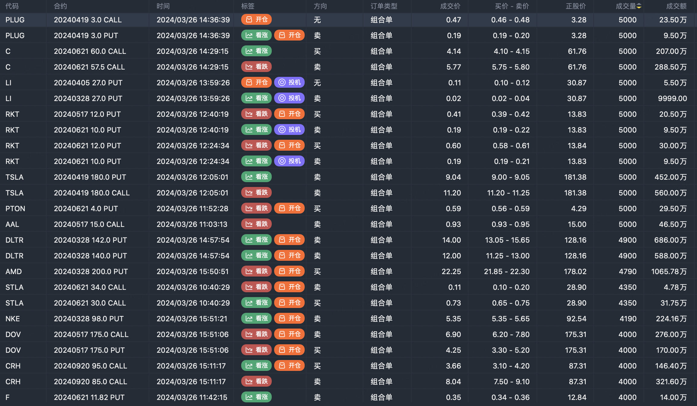Viewport: 697px width, 406px height.
Task: Open the PTON ticker link
Action: click(x=15, y=208)
